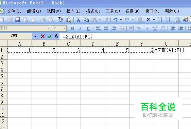The image size is (191, 129).
Task: Open the 帮助(H) menu
Action: 172,11
